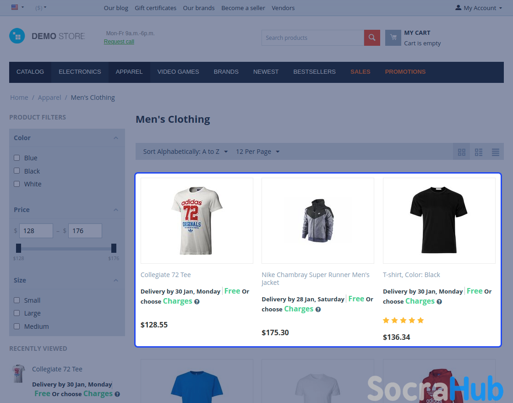Enable the Medium size filter

tap(16, 326)
